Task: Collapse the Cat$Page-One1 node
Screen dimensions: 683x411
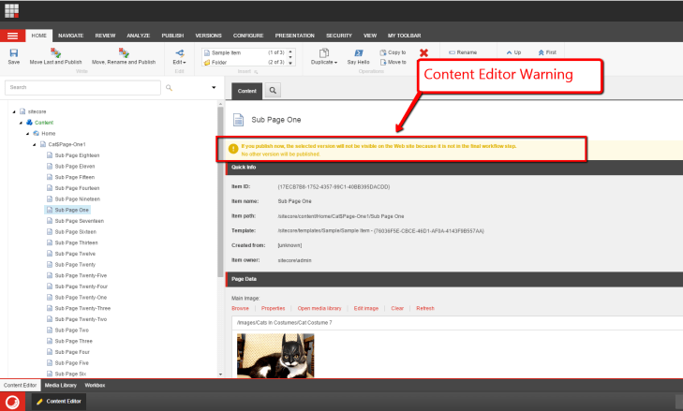Action: pyautogui.click(x=34, y=144)
